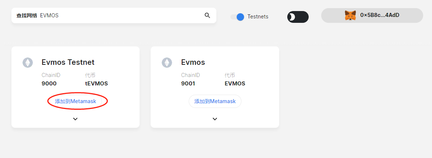Click the Evmos card title
This screenshot has width=432, height=158.
click(193, 62)
